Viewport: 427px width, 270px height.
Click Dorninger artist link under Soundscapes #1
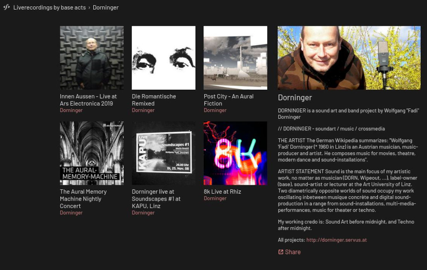pyautogui.click(x=143, y=213)
